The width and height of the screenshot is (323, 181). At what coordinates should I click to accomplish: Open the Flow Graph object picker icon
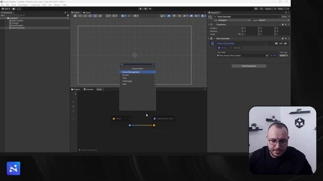pyautogui.click(x=267, y=56)
